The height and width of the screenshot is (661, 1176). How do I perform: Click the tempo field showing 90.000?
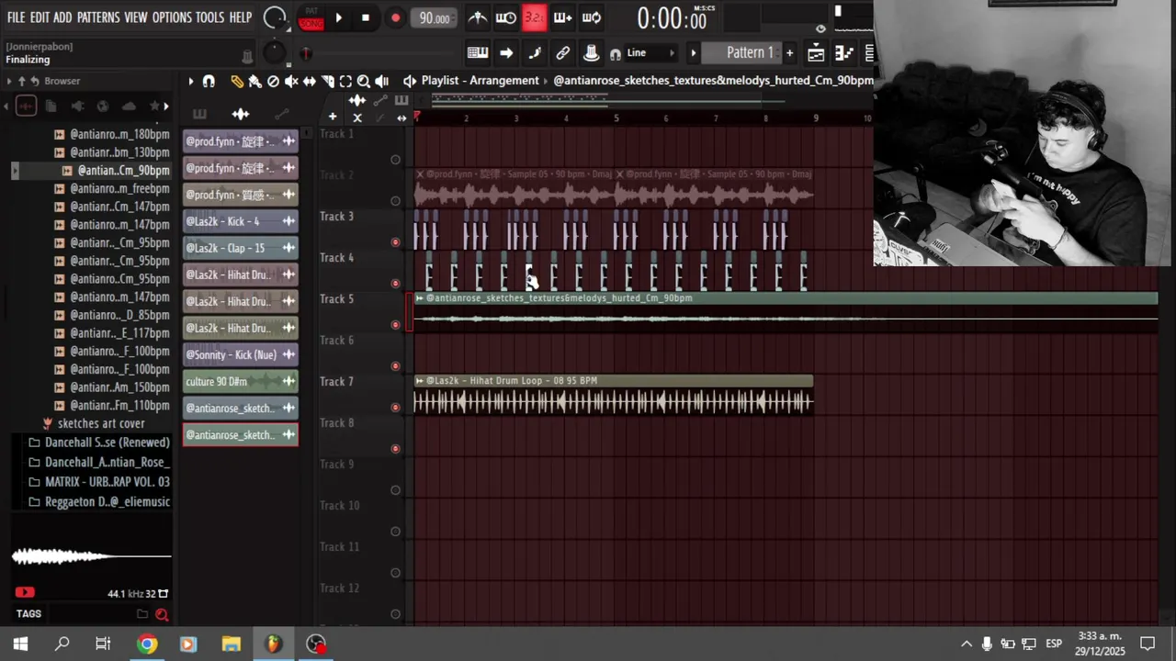pyautogui.click(x=435, y=18)
